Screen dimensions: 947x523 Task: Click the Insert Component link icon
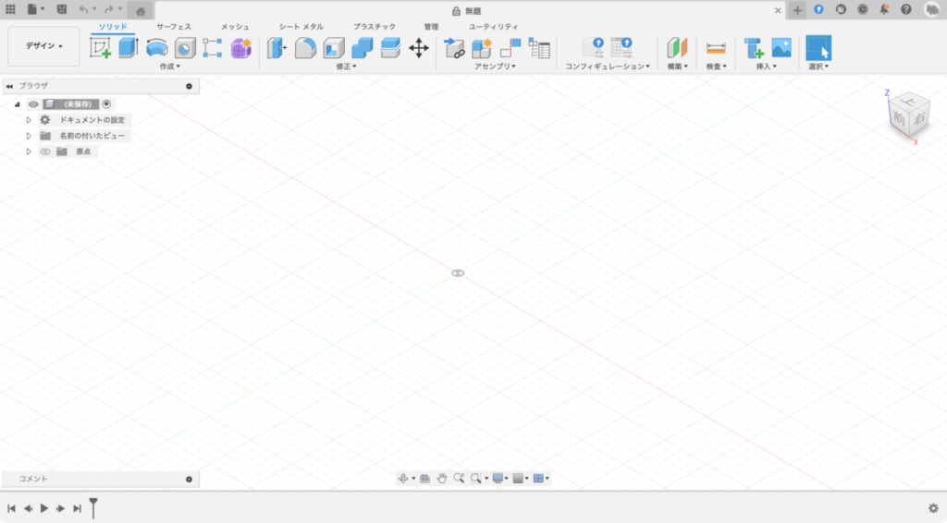coord(453,48)
